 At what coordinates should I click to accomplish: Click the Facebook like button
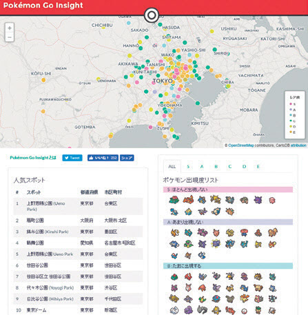point(103,158)
